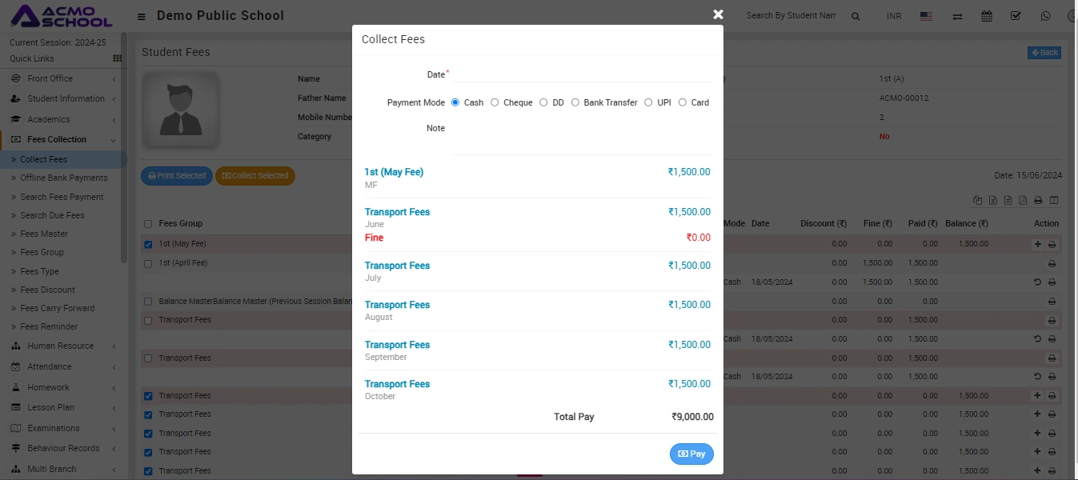
Task: Click the Pay button
Action: pyautogui.click(x=691, y=454)
